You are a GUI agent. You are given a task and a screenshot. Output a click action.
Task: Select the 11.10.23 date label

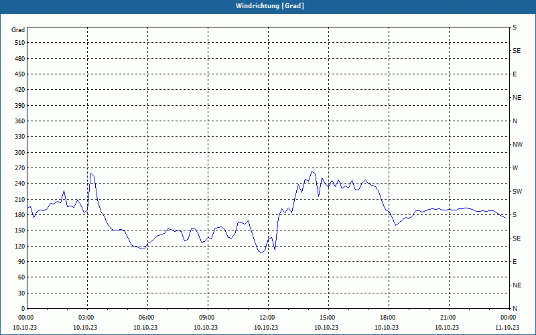click(x=507, y=327)
